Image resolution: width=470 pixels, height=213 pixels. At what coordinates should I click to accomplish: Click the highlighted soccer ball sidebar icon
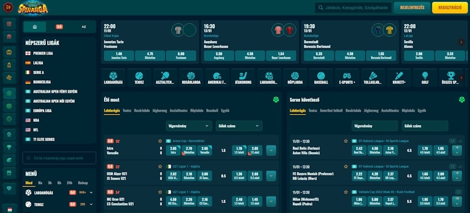pyautogui.click(x=9, y=93)
